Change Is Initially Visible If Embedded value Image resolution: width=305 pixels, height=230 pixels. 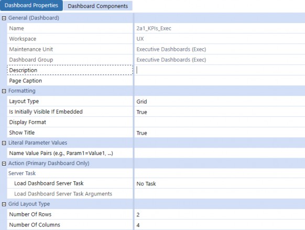[x=220, y=112]
